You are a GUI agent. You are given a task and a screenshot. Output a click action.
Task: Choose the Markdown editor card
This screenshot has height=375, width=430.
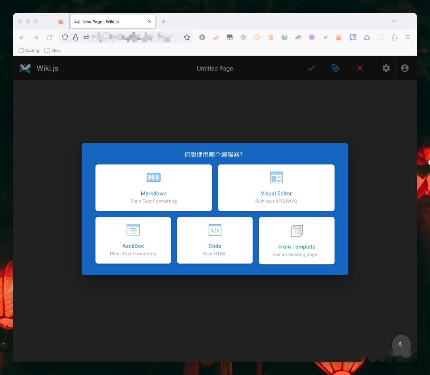pyautogui.click(x=154, y=188)
